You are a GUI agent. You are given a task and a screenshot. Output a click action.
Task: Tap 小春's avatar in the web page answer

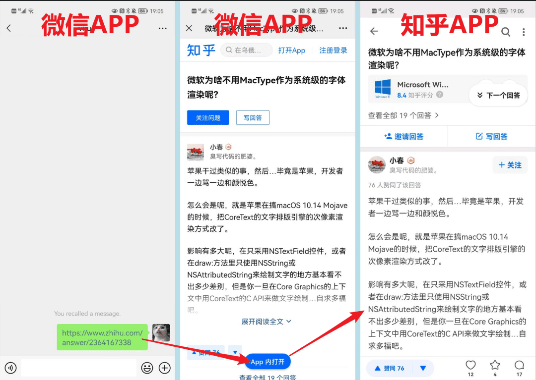click(196, 152)
